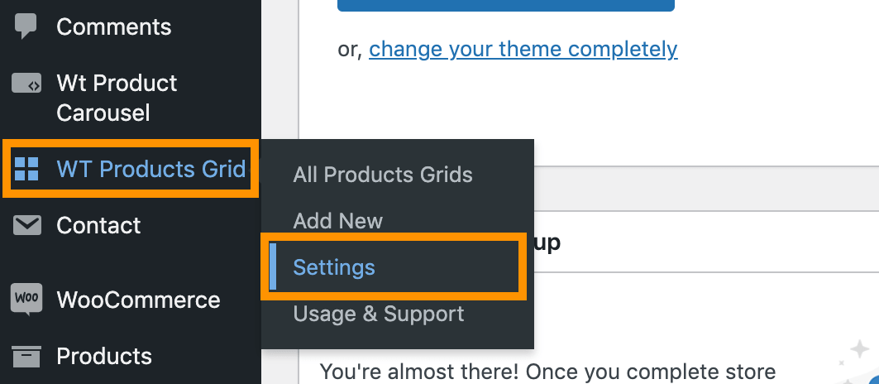Click the wide blue button at top
This screenshot has height=384, width=879.
[505, 6]
